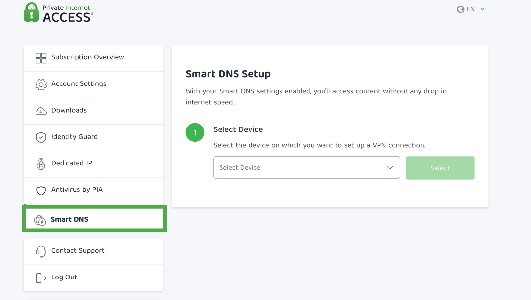Click the EN language label
Screen dimensions: 531x300
(470, 9)
